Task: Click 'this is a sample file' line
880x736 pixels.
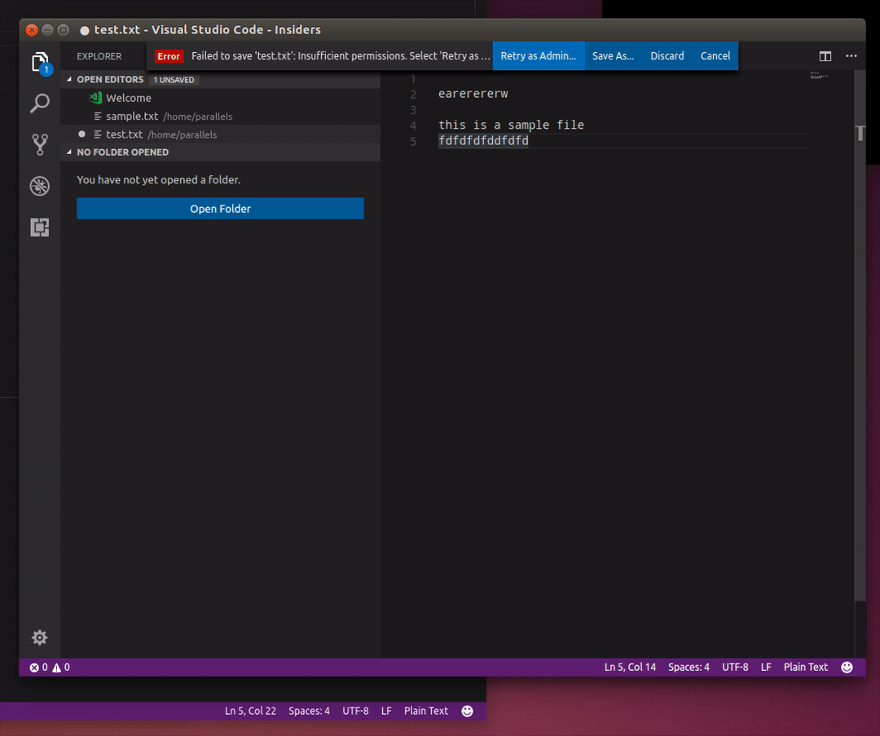Action: tap(511, 125)
